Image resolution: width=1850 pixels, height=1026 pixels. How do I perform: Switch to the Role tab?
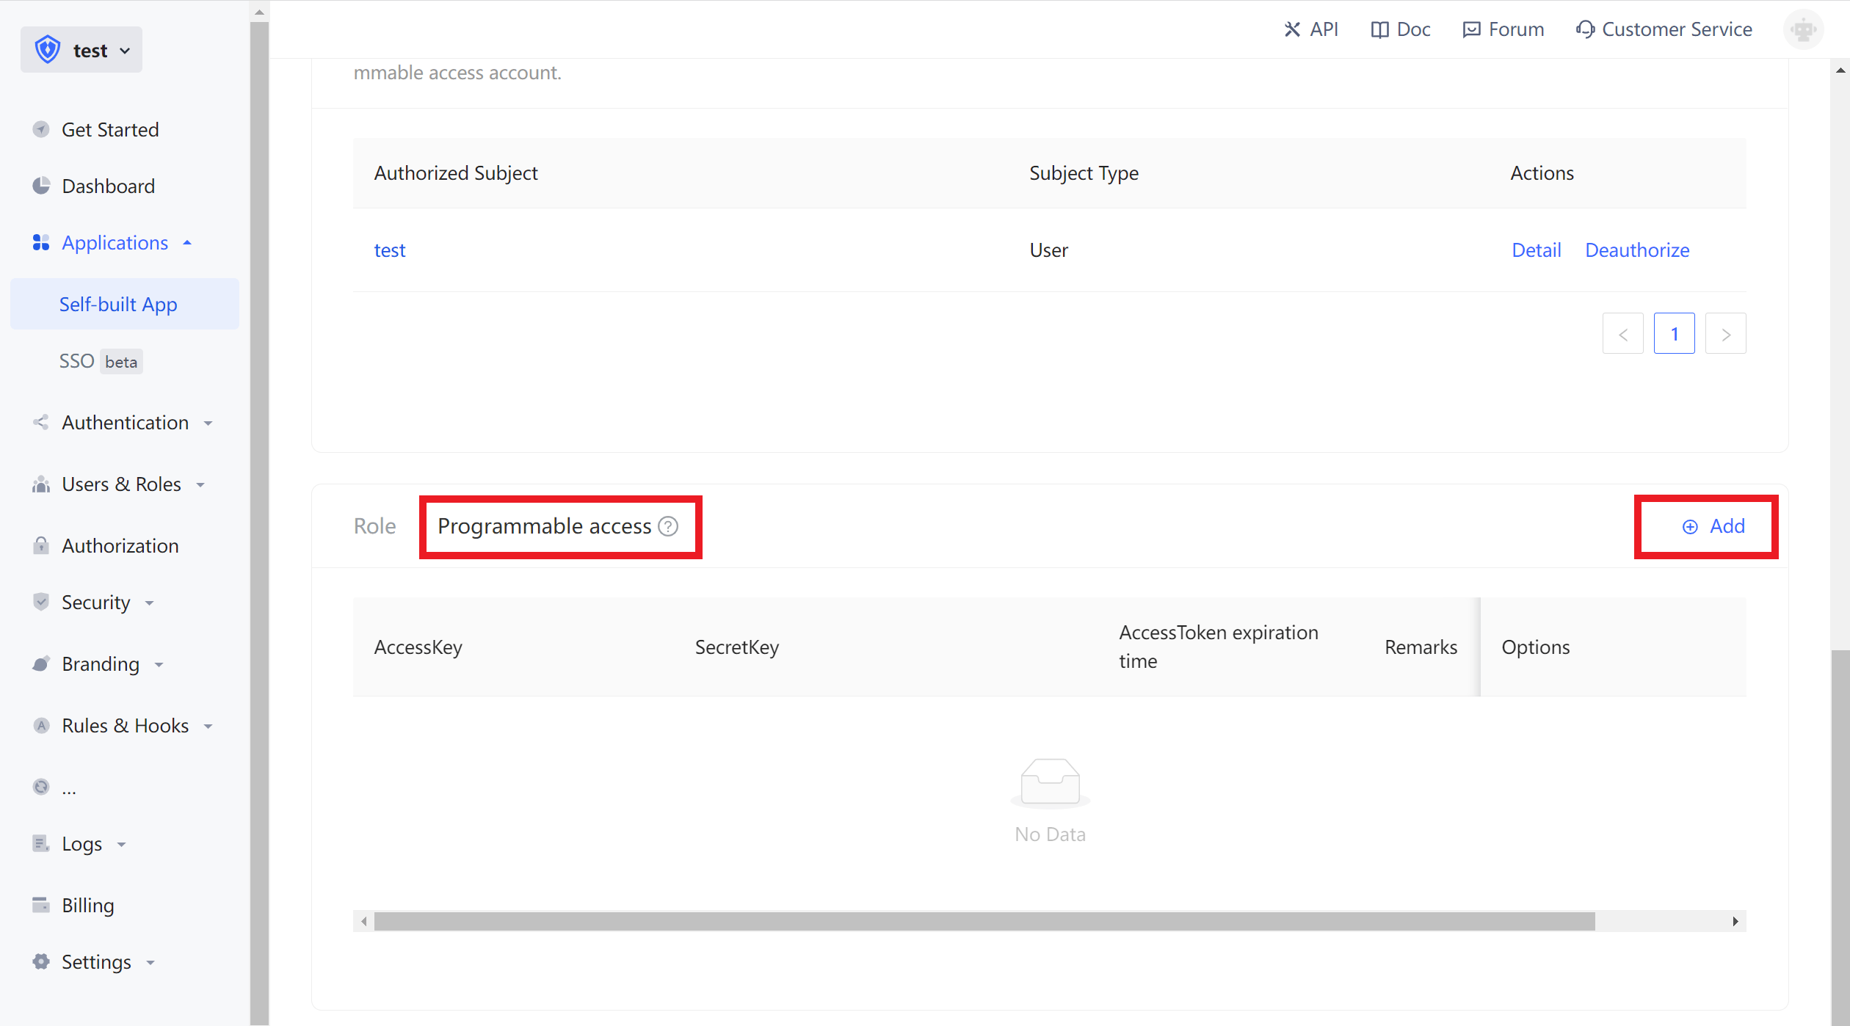(374, 526)
